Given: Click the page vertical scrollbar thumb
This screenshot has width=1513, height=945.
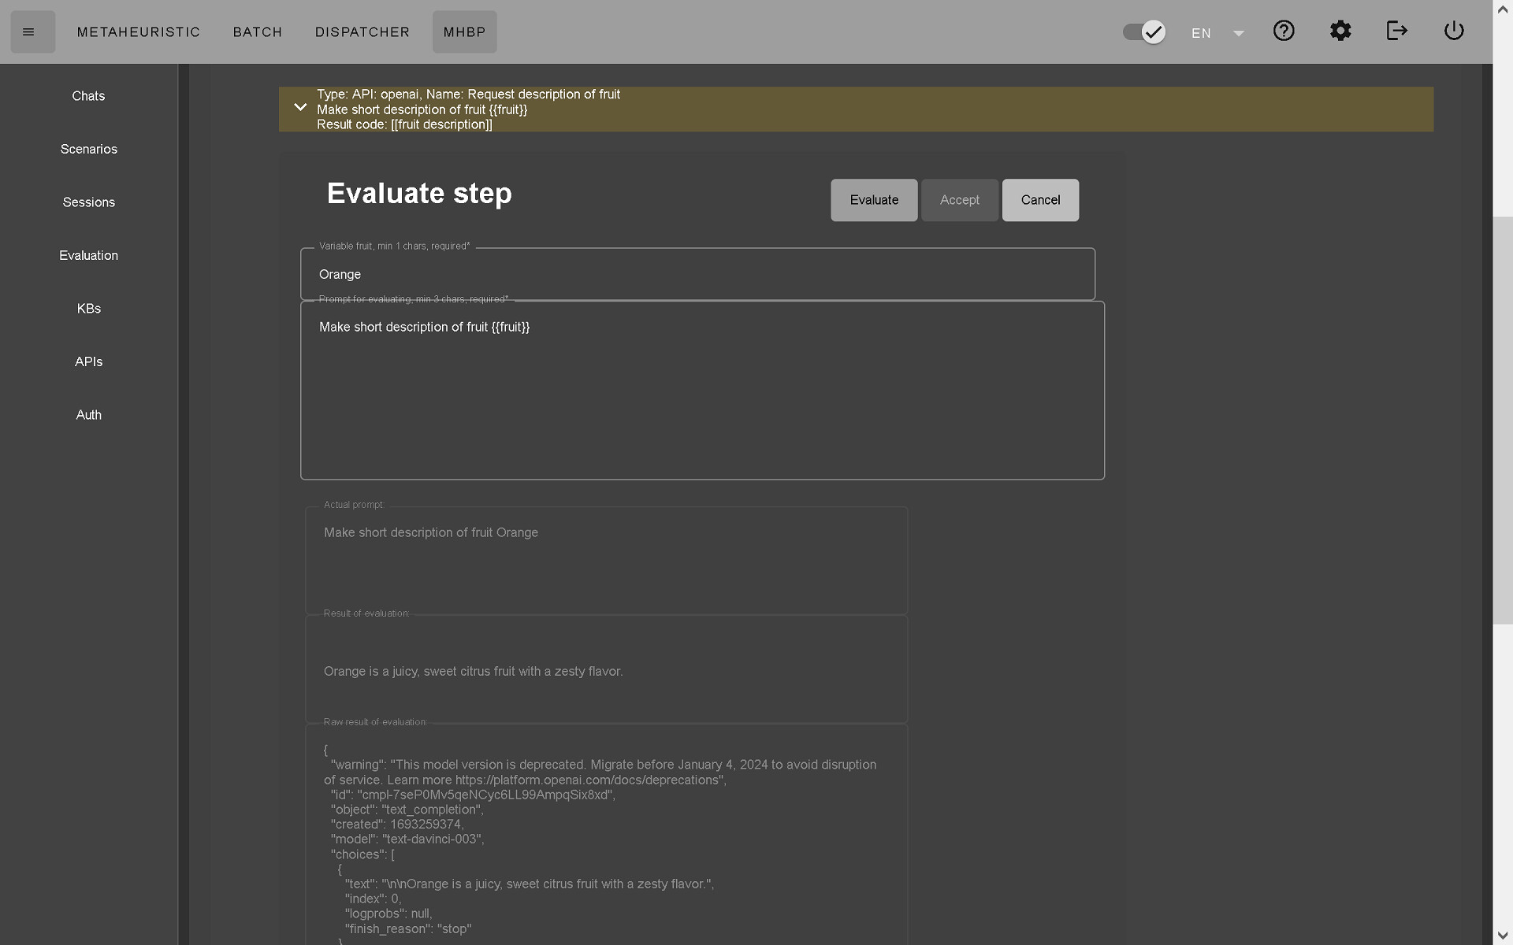Looking at the screenshot, I should (1503, 421).
